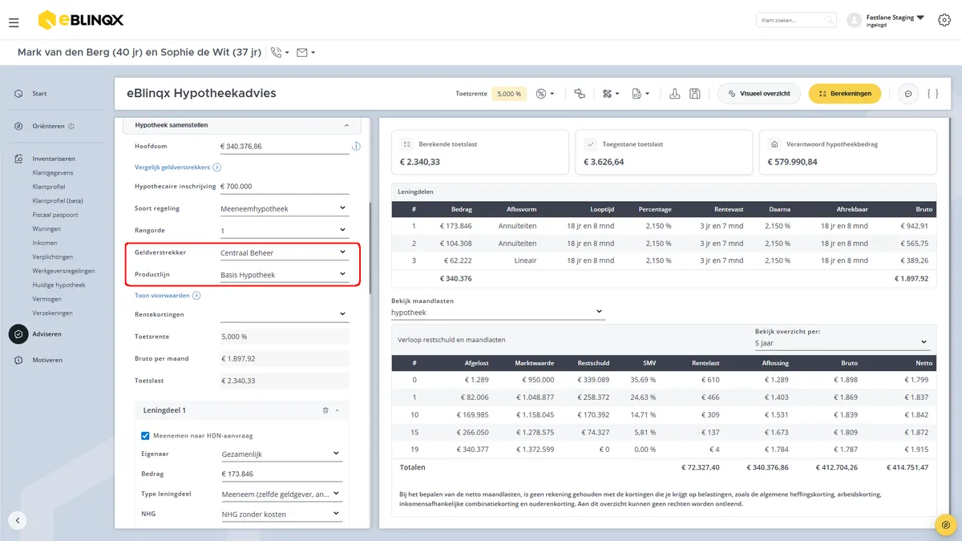
Task: Open the Soort regeling dropdown
Action: (x=285, y=208)
